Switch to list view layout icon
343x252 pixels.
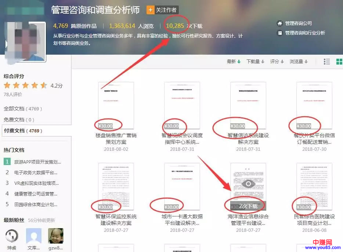(x=326, y=62)
